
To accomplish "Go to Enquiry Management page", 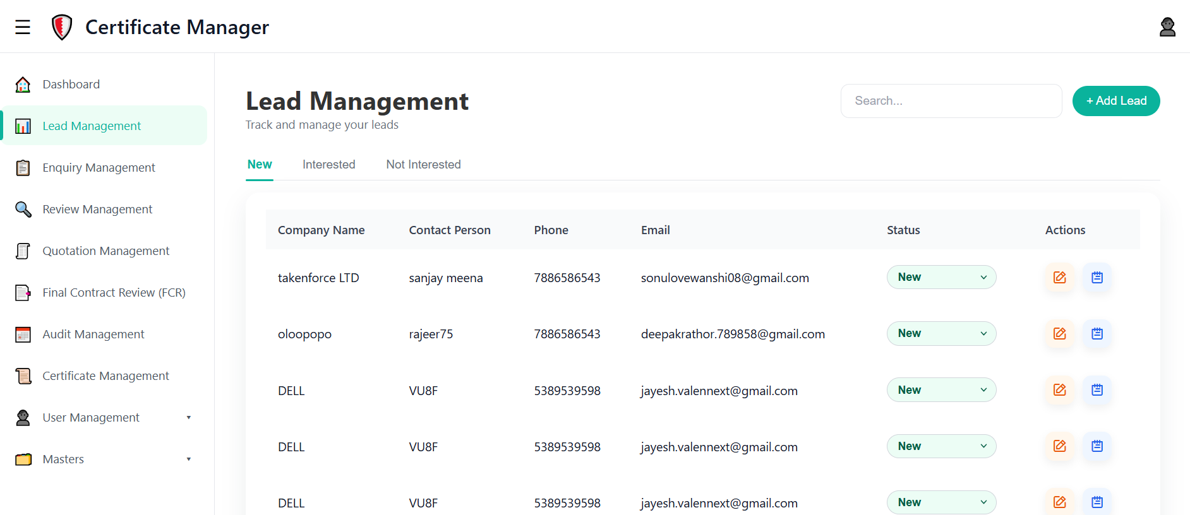I will point(99,168).
